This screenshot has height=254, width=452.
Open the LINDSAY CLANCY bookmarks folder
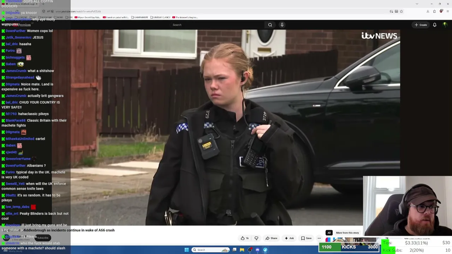click(x=160, y=17)
